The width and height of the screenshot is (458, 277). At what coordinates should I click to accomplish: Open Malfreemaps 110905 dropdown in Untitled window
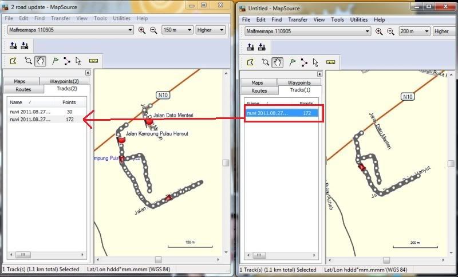307,31
